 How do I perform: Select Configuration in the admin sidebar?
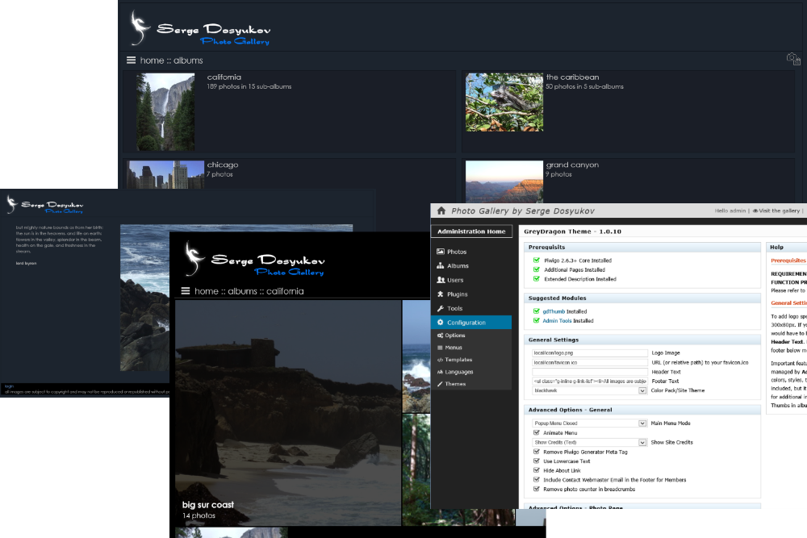pos(466,323)
